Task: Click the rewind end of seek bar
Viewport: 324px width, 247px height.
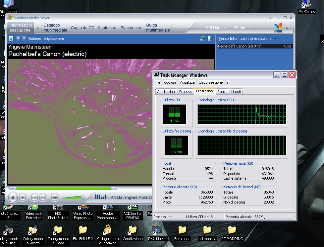Action: tap(13, 188)
